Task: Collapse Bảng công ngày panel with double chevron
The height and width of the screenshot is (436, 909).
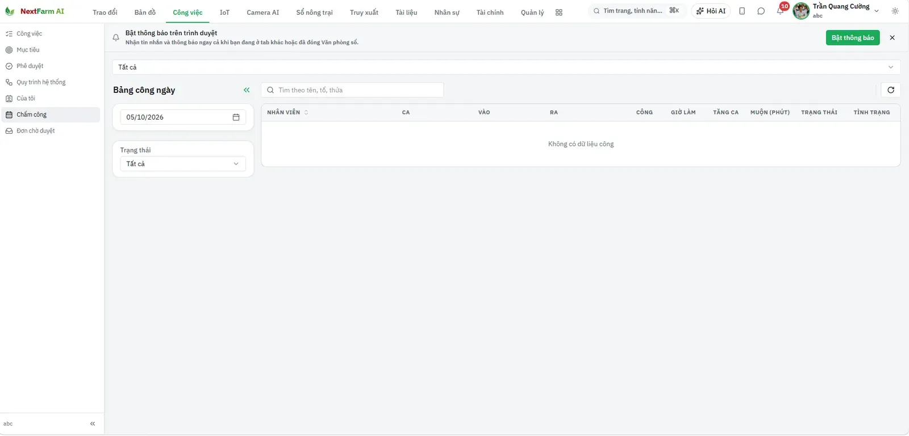Action: (x=247, y=90)
